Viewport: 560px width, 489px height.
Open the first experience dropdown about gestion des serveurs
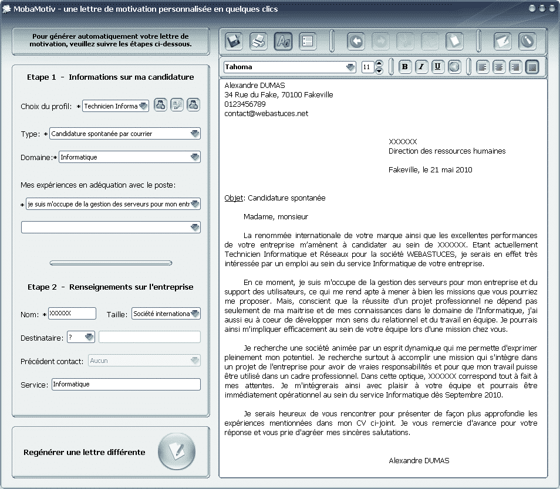113,204
